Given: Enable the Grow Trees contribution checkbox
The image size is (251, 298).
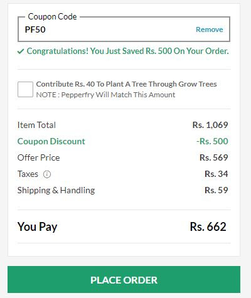Looking at the screenshot, I should point(25,89).
